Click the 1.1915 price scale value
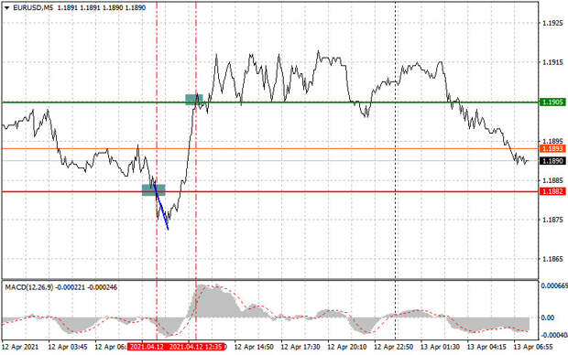The height and width of the screenshot is (355, 568). 552,62
